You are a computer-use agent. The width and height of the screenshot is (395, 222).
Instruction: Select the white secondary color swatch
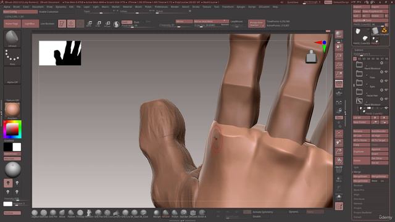[x=17, y=147]
